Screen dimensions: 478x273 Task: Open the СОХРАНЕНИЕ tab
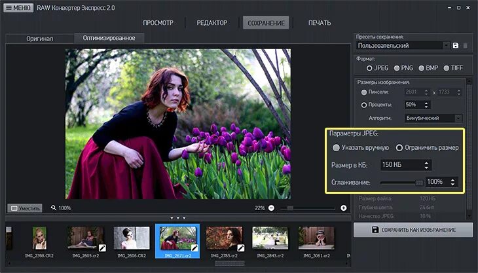click(266, 23)
